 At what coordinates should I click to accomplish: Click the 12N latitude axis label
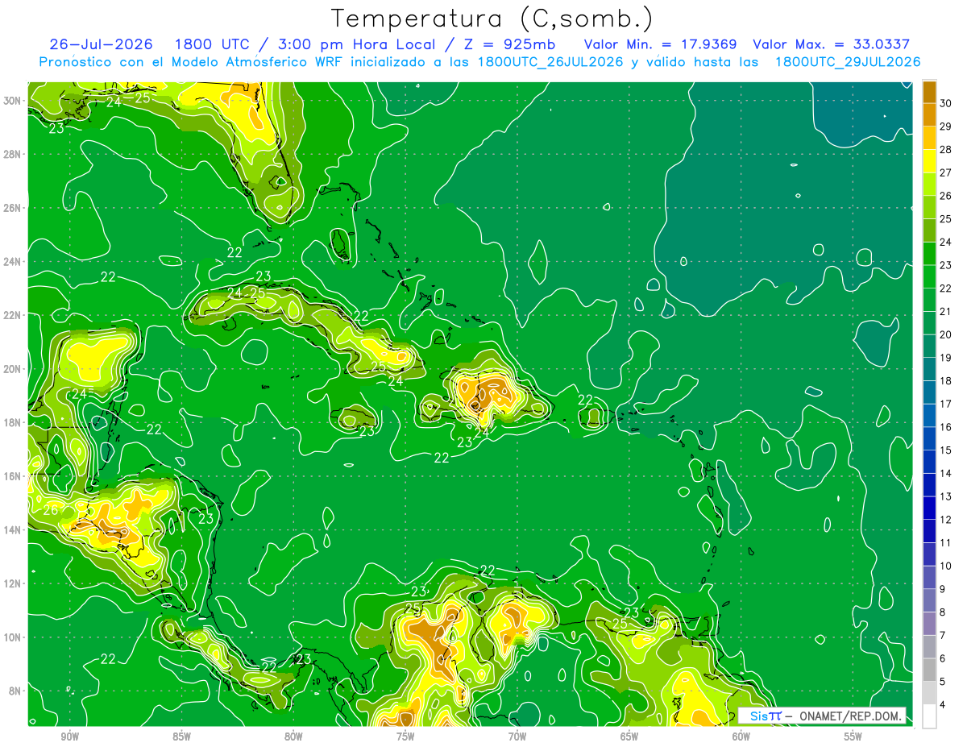pyautogui.click(x=12, y=583)
